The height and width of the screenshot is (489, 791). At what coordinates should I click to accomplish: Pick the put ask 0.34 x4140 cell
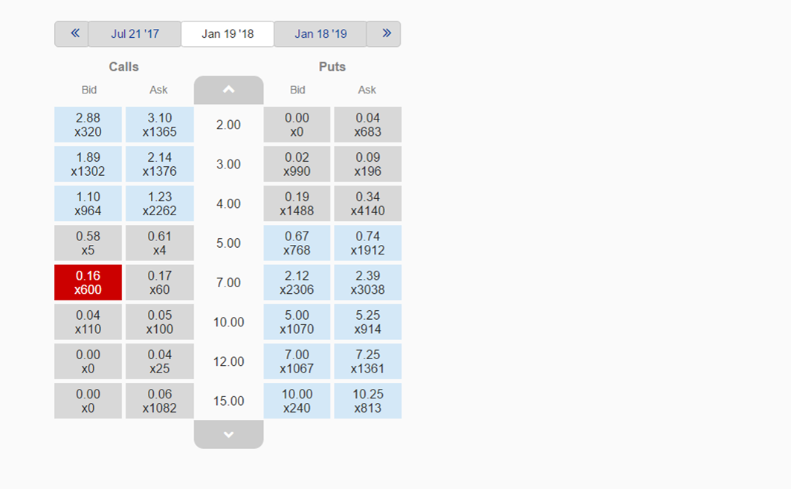click(x=368, y=203)
